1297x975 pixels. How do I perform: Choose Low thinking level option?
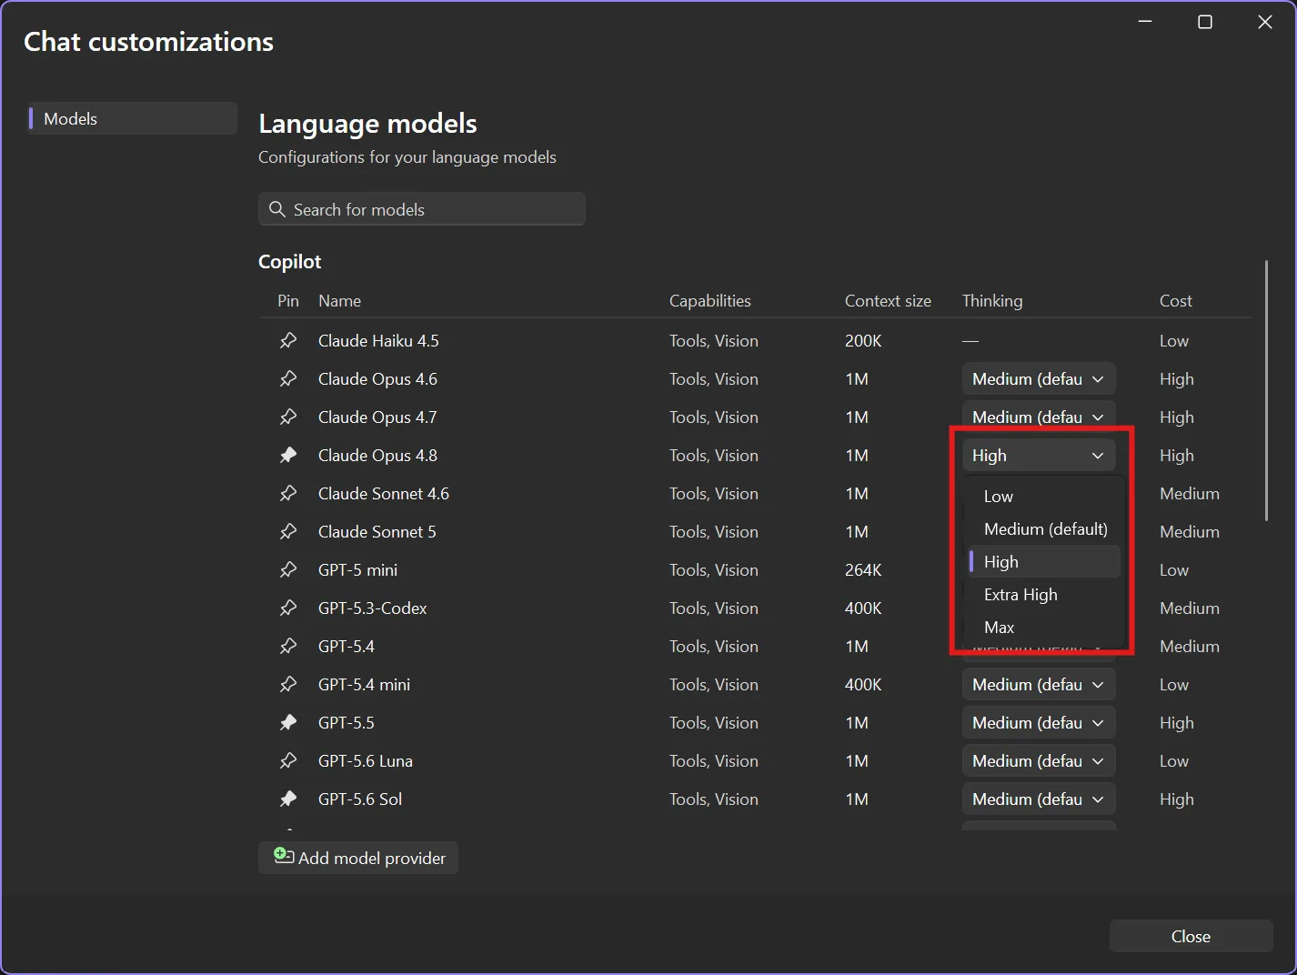[1044, 497]
